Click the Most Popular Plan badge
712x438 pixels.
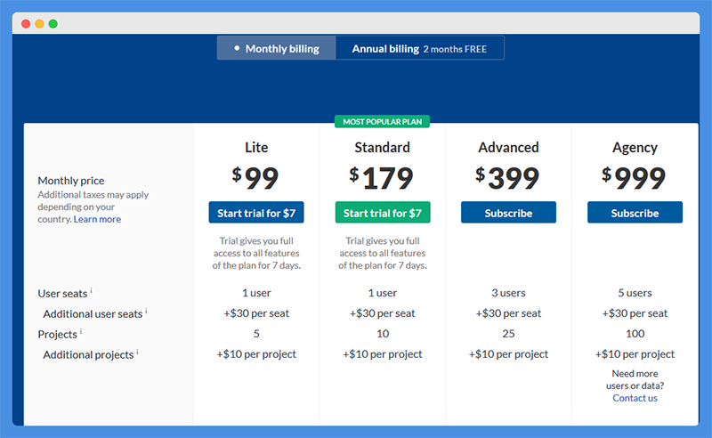382,122
